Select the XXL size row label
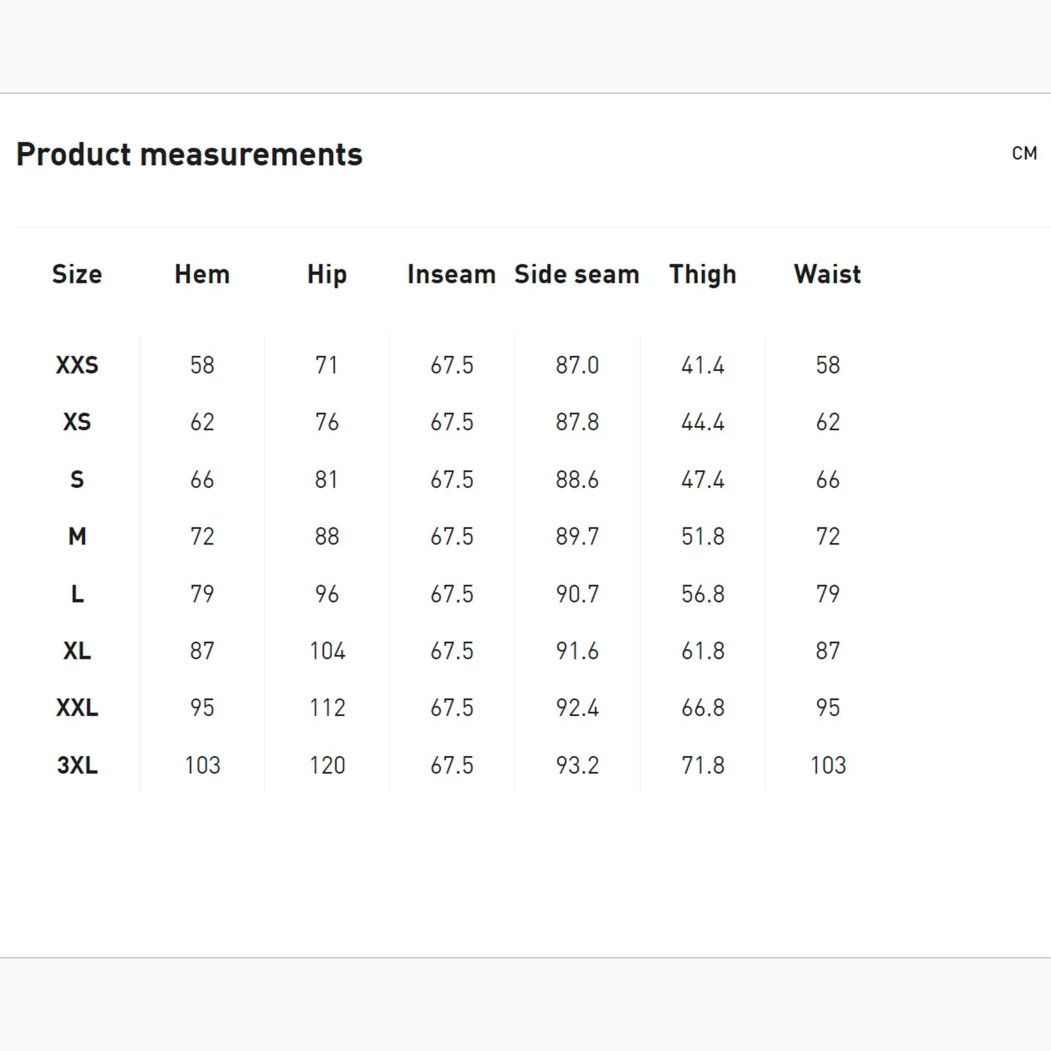Viewport: 1051px width, 1051px height. [x=77, y=708]
